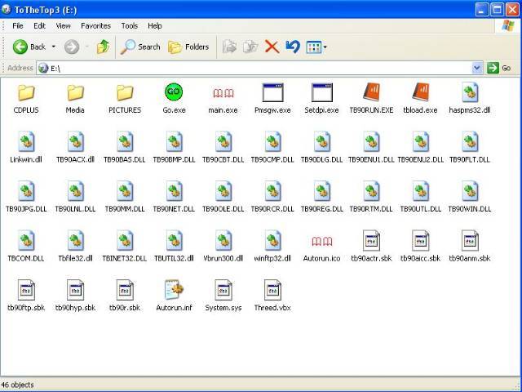Select the green Go.exe icon

173,92
